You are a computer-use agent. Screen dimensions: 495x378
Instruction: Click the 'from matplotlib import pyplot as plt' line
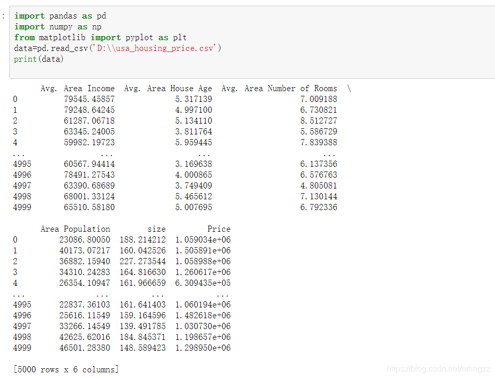[x=100, y=38]
